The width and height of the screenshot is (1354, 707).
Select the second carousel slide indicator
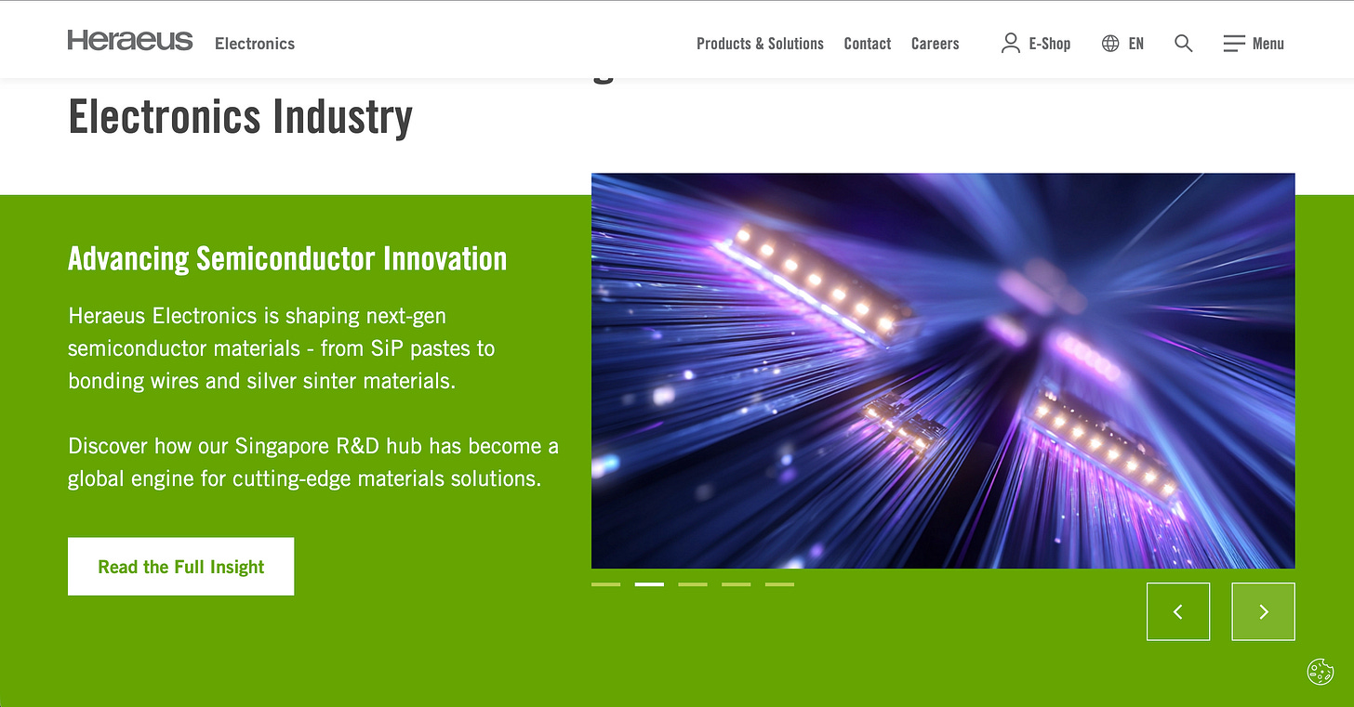click(x=649, y=584)
